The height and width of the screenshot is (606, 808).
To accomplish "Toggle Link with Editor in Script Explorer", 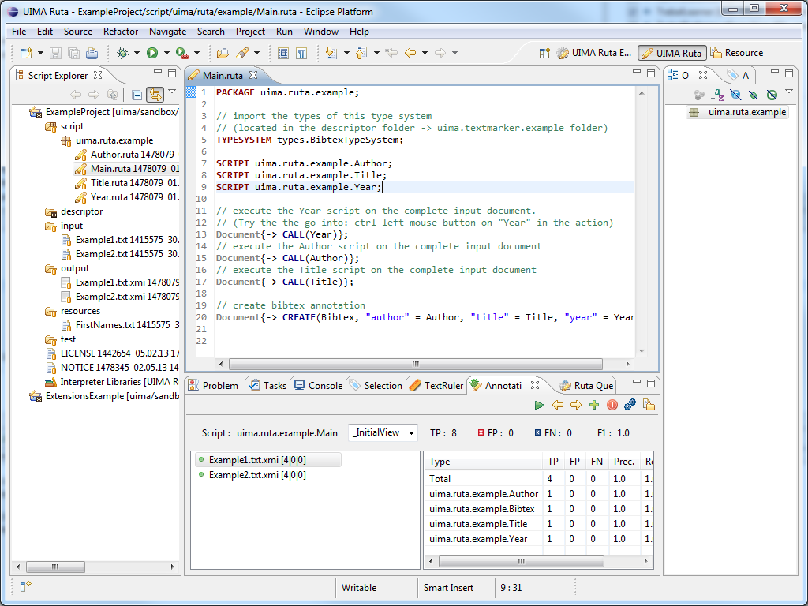I will (x=154, y=95).
